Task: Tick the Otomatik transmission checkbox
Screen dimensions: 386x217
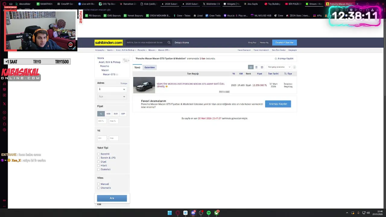Action: (x=98, y=188)
